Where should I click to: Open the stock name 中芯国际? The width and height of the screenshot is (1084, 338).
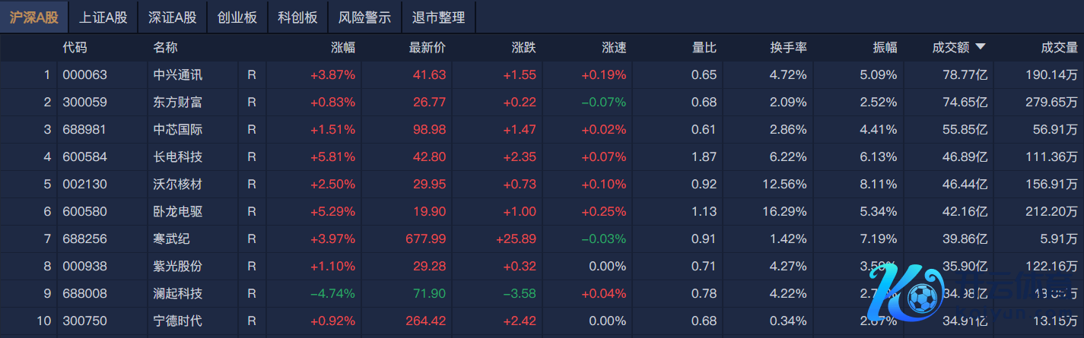pyautogui.click(x=178, y=130)
